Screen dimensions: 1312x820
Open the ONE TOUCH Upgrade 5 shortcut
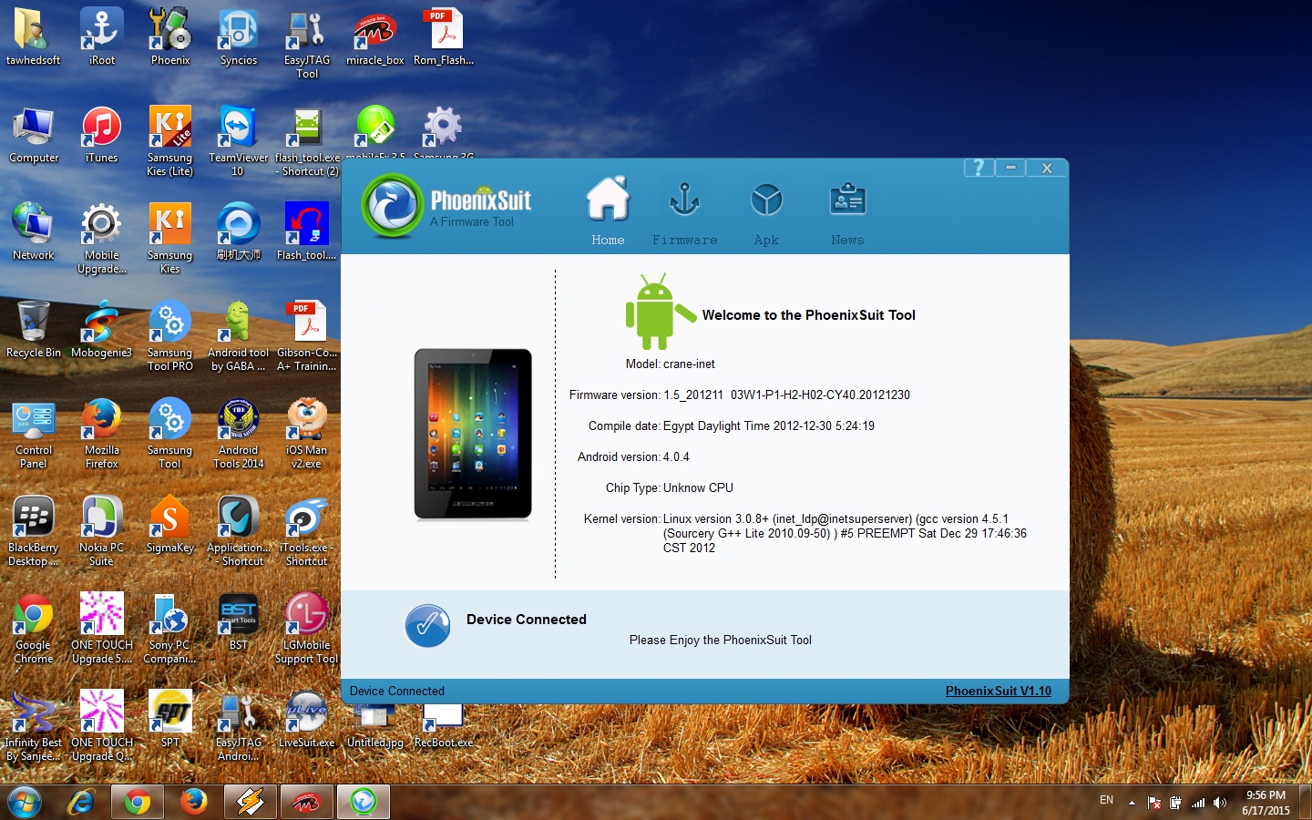tap(102, 629)
